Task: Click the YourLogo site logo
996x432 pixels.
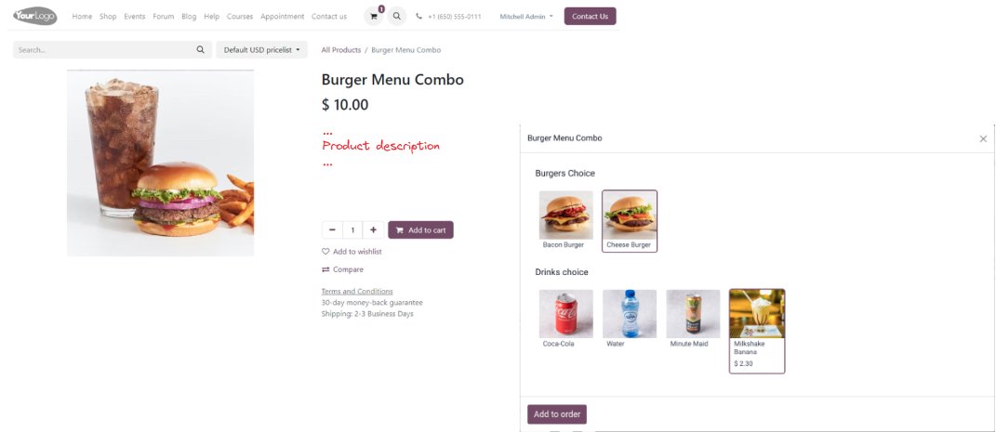Action: click(x=35, y=16)
